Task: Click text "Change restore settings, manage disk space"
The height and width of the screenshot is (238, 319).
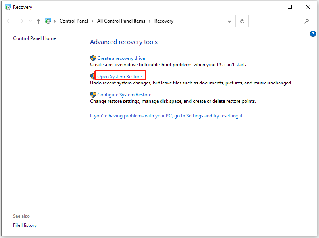Action: (173, 101)
